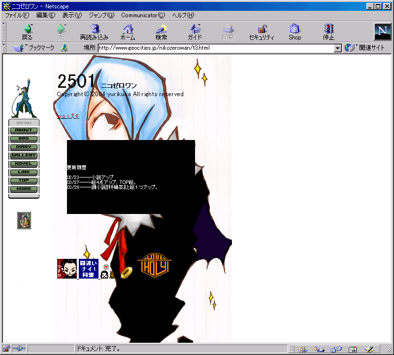This screenshot has height=355, width=394.
Task: Open Search (検索) from toolbar
Action: pos(162,32)
